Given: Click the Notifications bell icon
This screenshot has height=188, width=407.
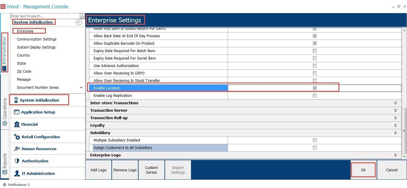Looking at the screenshot, I should coord(4,185).
